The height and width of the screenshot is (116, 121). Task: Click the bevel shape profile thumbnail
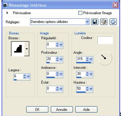[18, 49]
